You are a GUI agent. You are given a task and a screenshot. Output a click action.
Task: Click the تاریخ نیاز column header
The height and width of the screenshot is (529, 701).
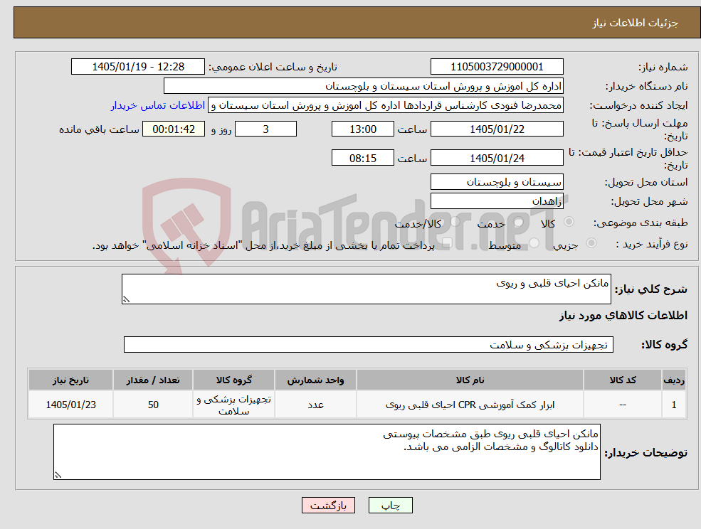point(70,380)
